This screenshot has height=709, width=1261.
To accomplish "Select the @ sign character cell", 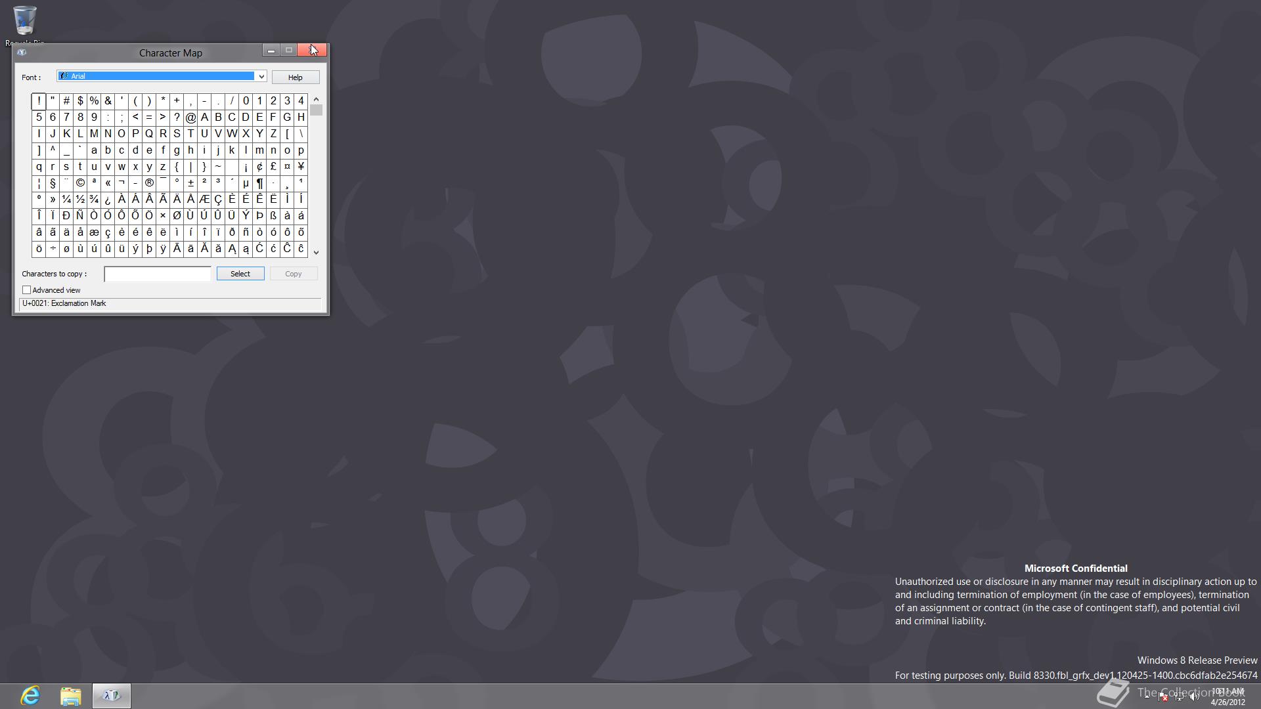I will click(x=190, y=118).
